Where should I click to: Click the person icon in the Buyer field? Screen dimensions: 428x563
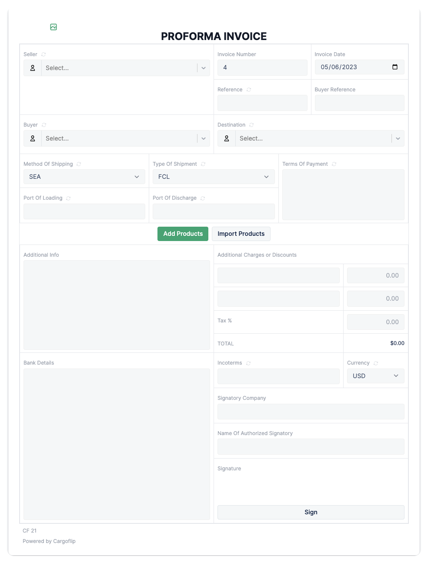point(32,138)
